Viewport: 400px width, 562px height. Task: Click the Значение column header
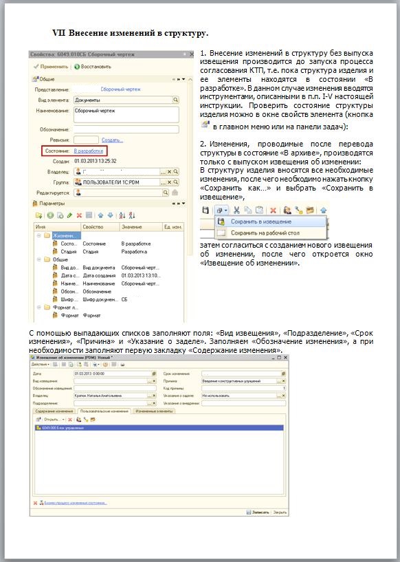(x=141, y=227)
